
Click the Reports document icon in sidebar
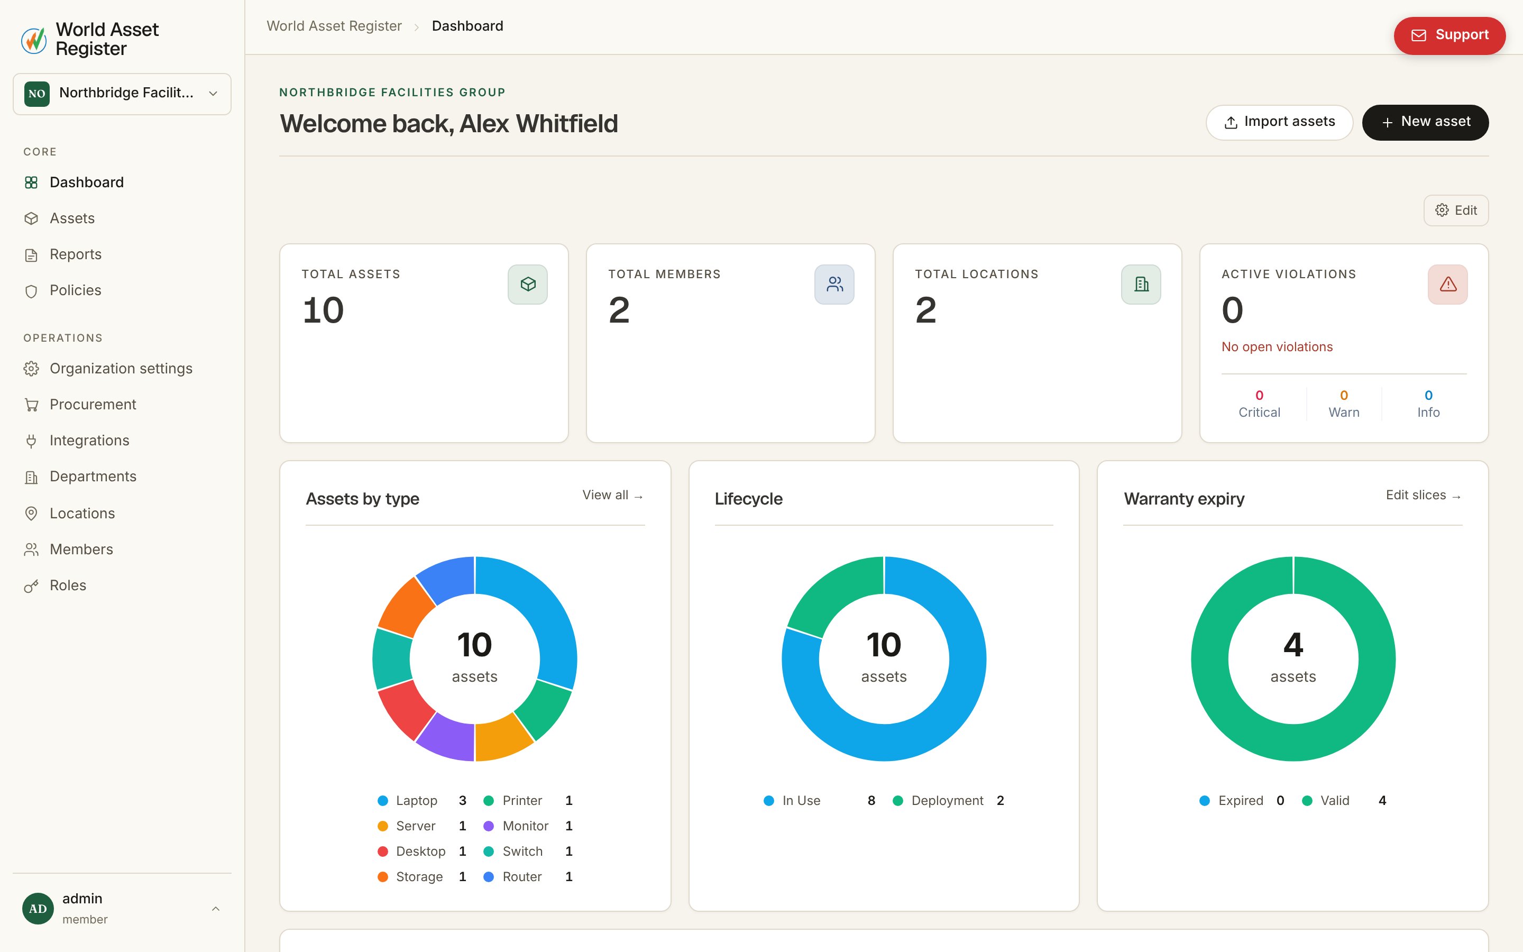31,255
